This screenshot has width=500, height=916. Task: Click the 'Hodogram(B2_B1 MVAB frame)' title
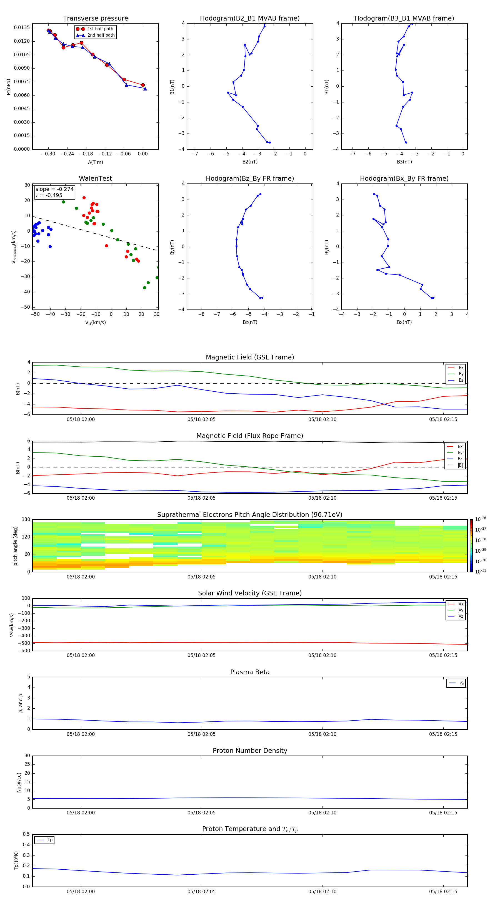(250, 19)
